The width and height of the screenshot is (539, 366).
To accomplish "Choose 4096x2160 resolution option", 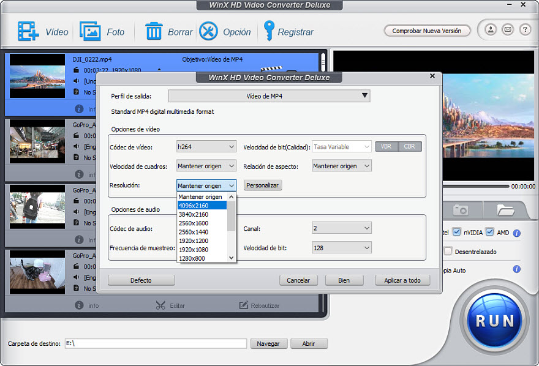I will click(x=202, y=205).
